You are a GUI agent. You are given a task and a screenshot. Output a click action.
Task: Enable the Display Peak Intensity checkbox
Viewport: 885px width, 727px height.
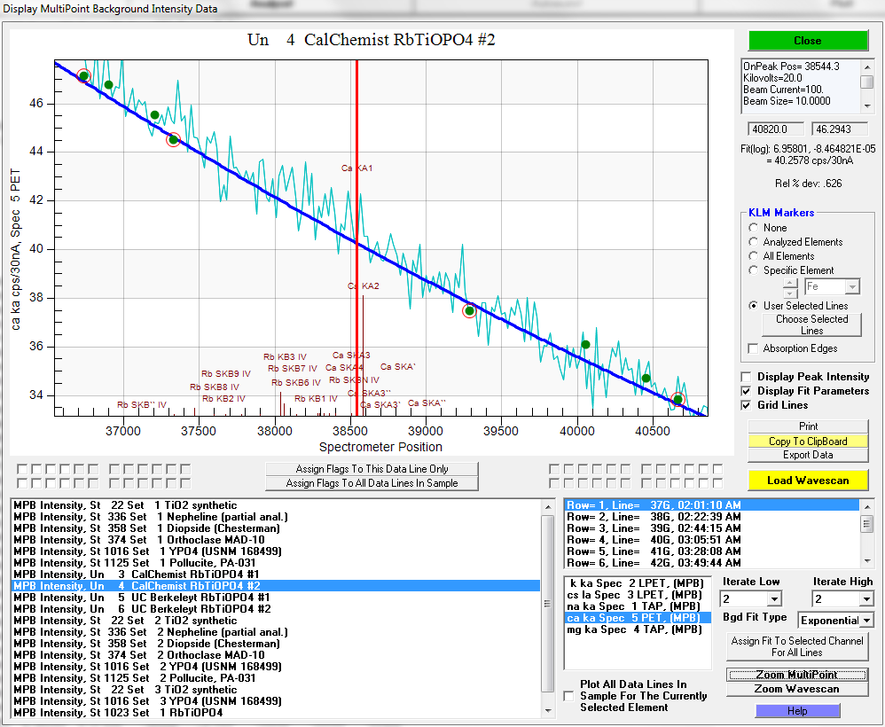pos(747,377)
